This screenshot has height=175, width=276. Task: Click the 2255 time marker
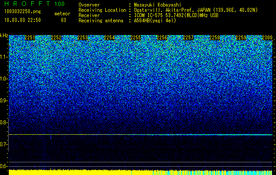coord(136,38)
